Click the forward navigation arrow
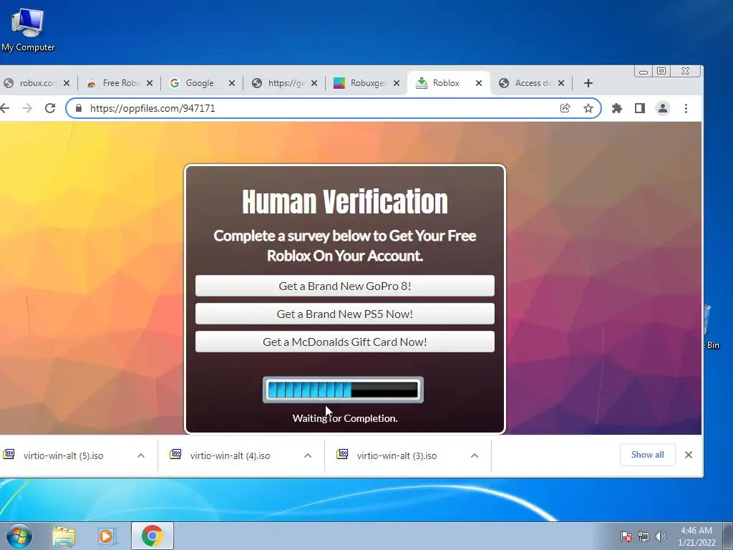 coord(27,109)
